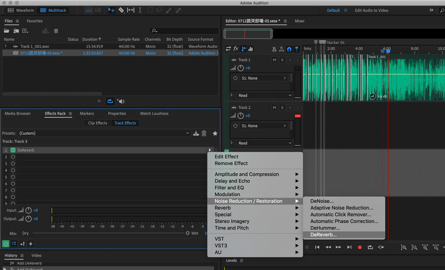Screen dimensions: 445x270
Task: Select the Slip tool
Action: pos(131,10)
